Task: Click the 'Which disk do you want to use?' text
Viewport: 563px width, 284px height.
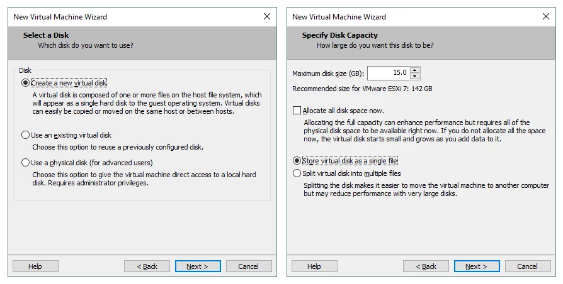Action: pos(86,45)
